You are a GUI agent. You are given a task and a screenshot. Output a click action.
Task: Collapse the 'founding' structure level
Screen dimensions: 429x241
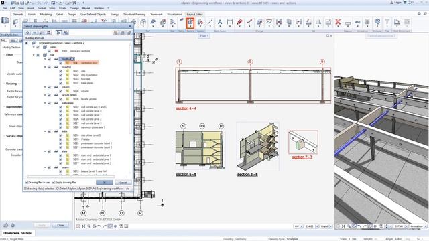[x=45, y=67]
